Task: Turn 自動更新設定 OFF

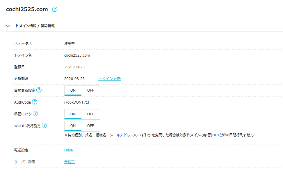Action: pyautogui.click(x=91, y=90)
